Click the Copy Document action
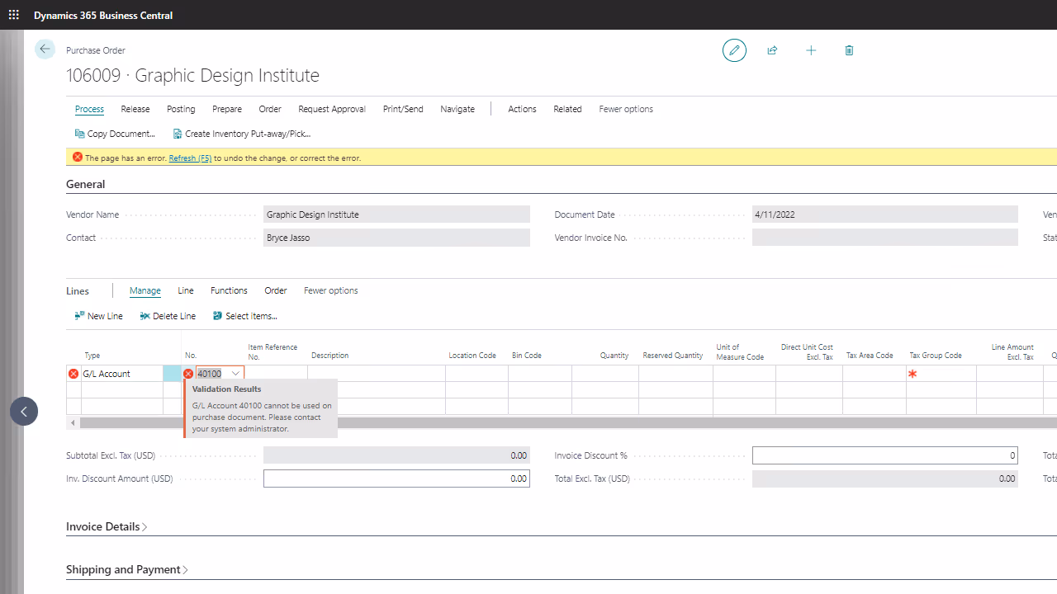Image resolution: width=1057 pixels, height=594 pixels. pyautogui.click(x=115, y=134)
